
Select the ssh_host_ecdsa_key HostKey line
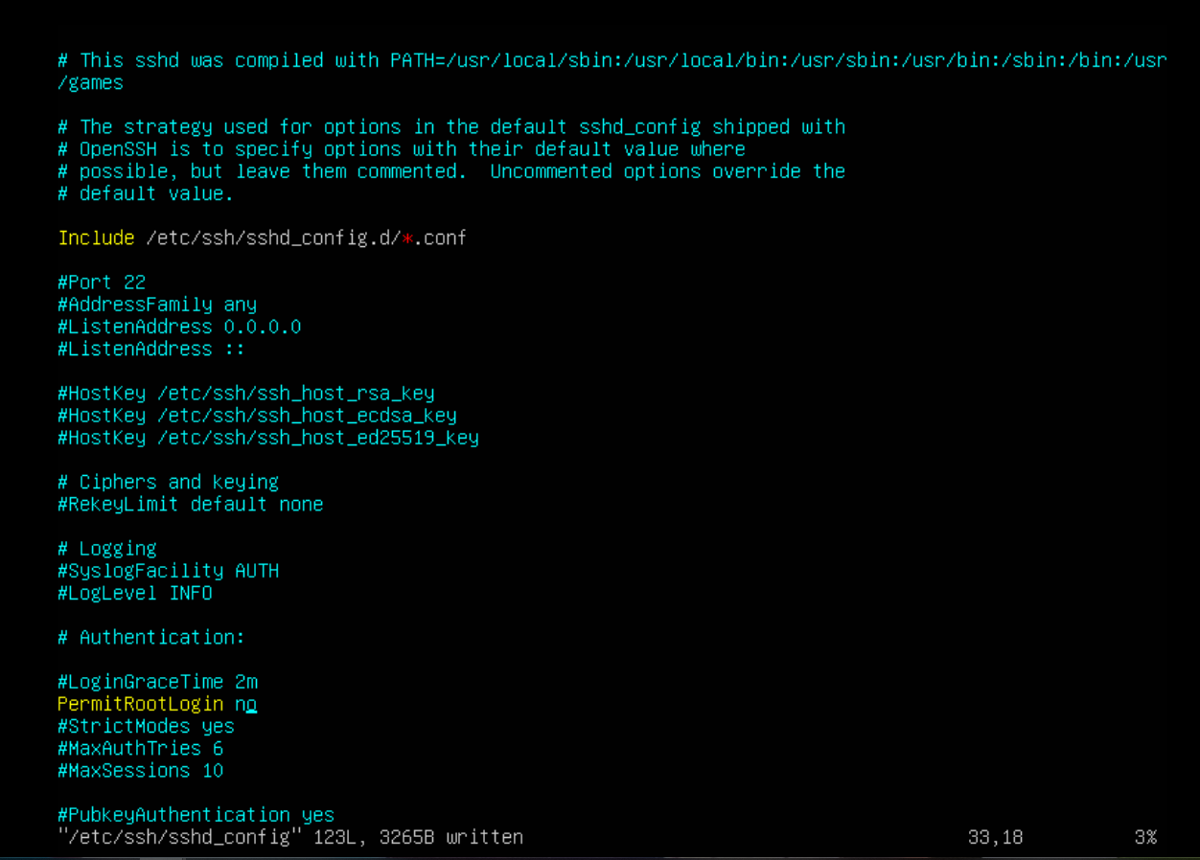point(257,416)
